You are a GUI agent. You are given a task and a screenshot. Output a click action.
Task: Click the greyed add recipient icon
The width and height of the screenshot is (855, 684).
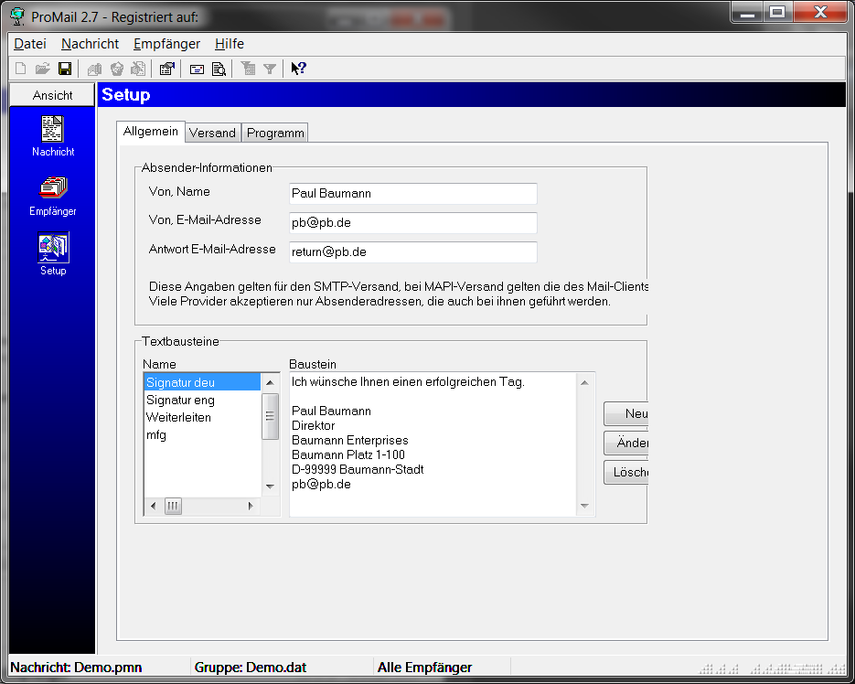pos(94,69)
